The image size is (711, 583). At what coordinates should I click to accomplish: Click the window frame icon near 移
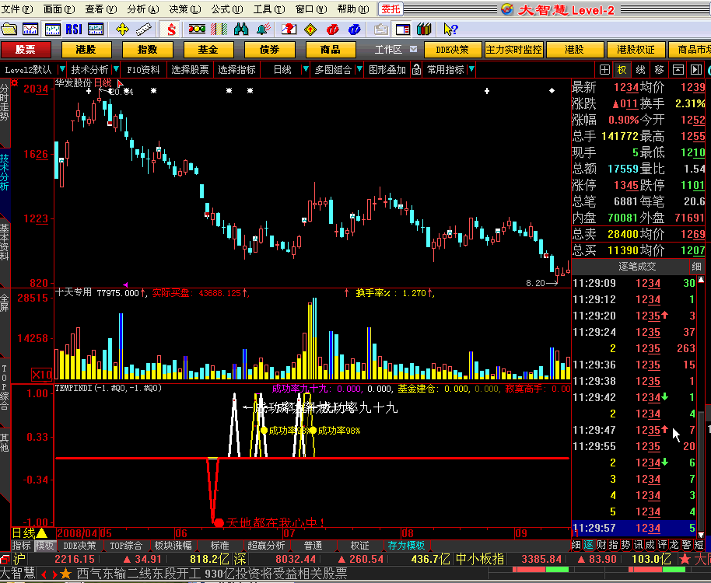point(678,70)
